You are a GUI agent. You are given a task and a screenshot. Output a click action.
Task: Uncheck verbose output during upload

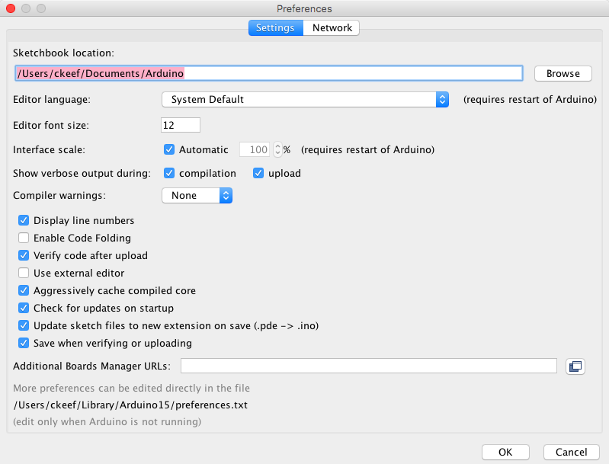coord(258,173)
